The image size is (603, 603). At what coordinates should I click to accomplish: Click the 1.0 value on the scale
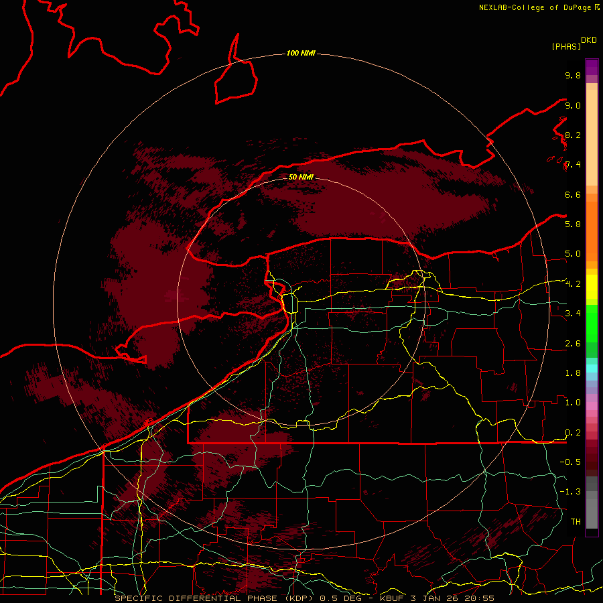(573, 403)
